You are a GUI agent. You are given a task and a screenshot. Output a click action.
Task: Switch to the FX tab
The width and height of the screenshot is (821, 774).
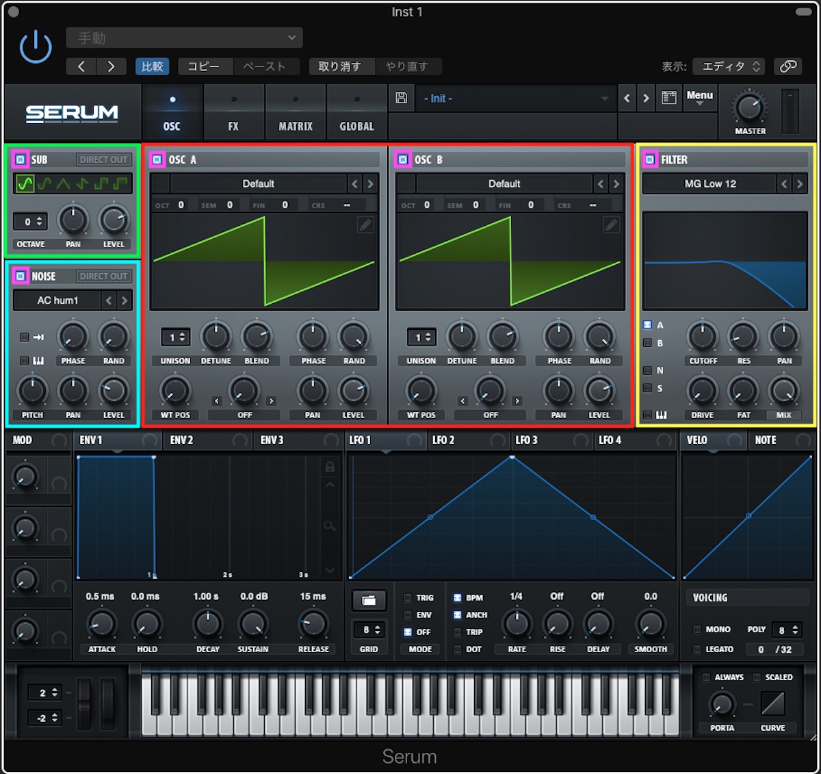[x=233, y=113]
